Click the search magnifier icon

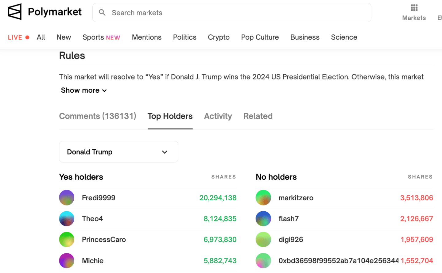102,13
